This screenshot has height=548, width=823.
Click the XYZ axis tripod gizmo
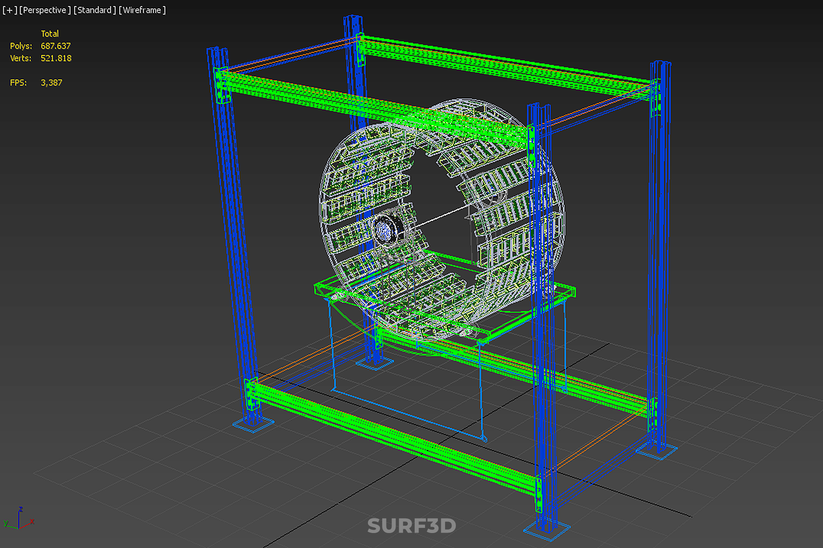click(x=19, y=519)
